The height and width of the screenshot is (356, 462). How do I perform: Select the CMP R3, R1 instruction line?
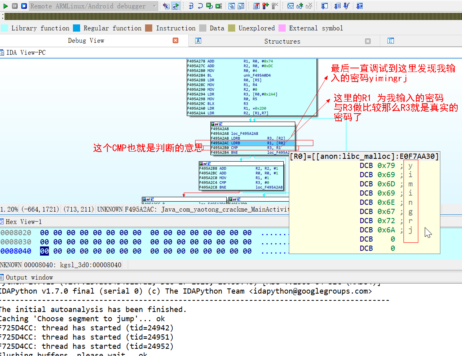252,148
